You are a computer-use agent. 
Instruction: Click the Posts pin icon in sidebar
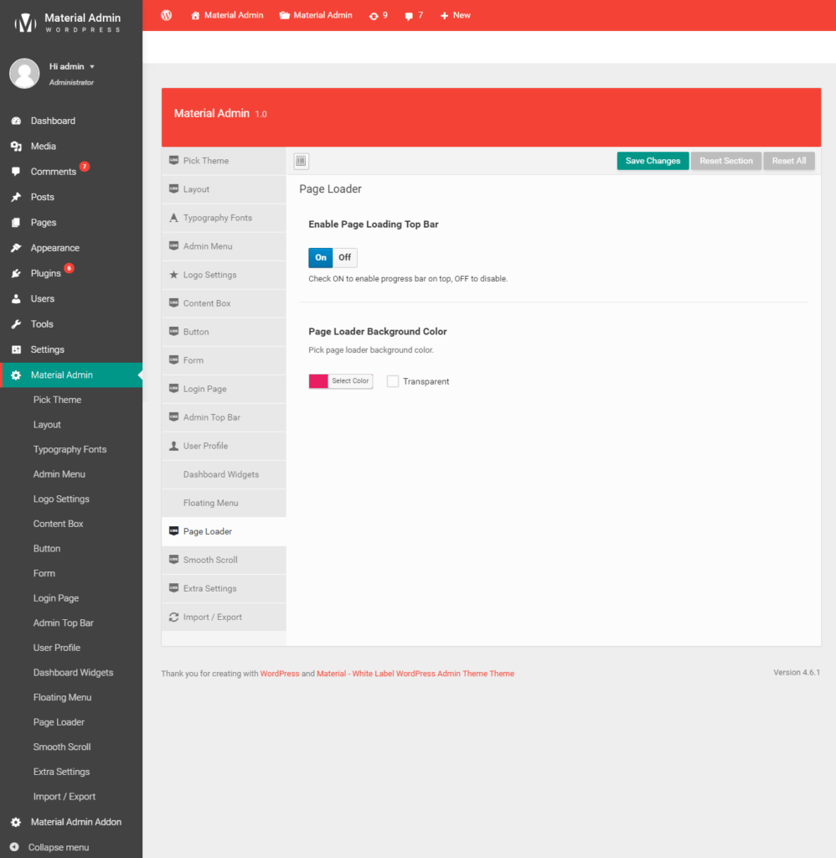click(x=16, y=197)
